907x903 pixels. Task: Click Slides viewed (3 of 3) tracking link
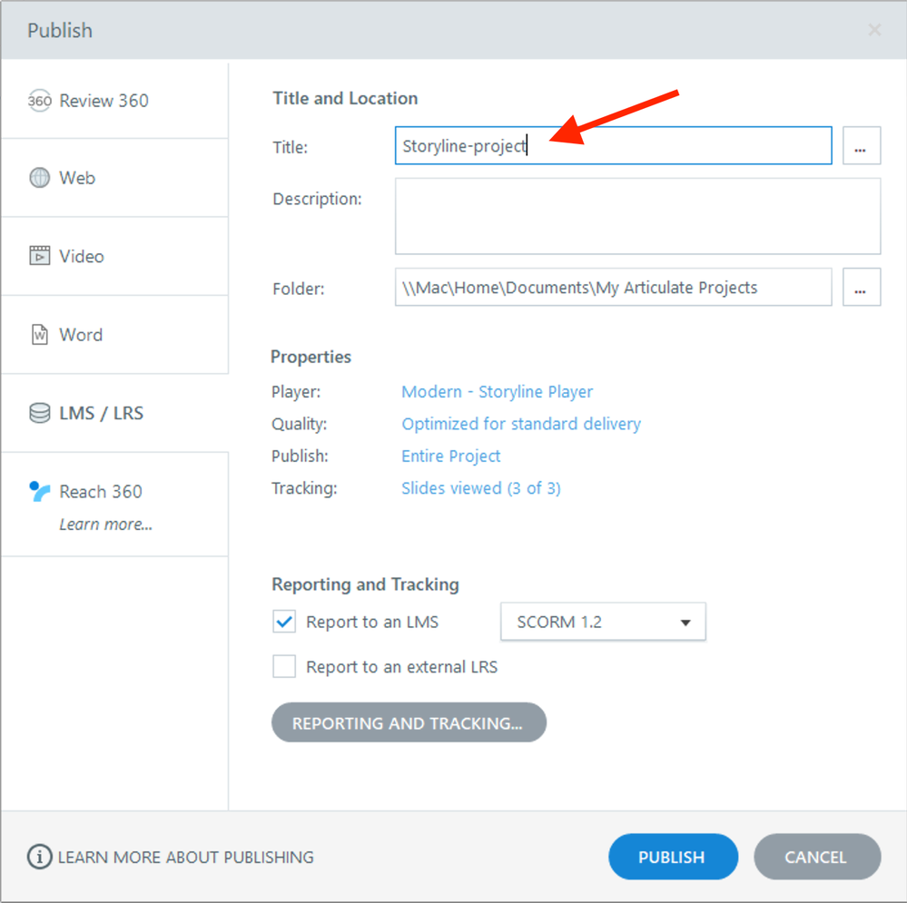point(481,488)
